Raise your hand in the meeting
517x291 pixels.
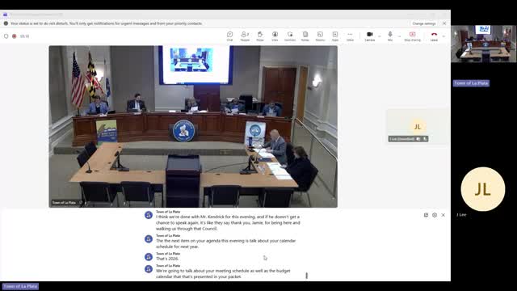pos(260,36)
